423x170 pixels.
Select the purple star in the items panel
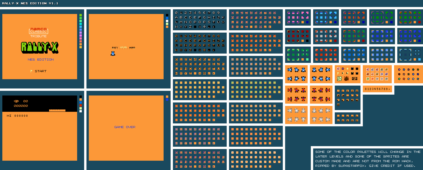coord(343,69)
